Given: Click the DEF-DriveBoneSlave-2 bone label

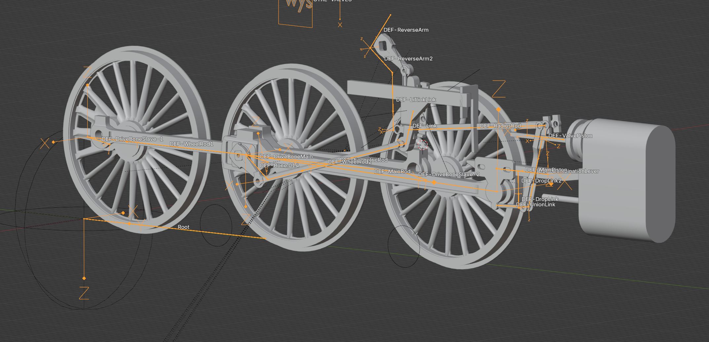Looking at the screenshot, I should 449,174.
